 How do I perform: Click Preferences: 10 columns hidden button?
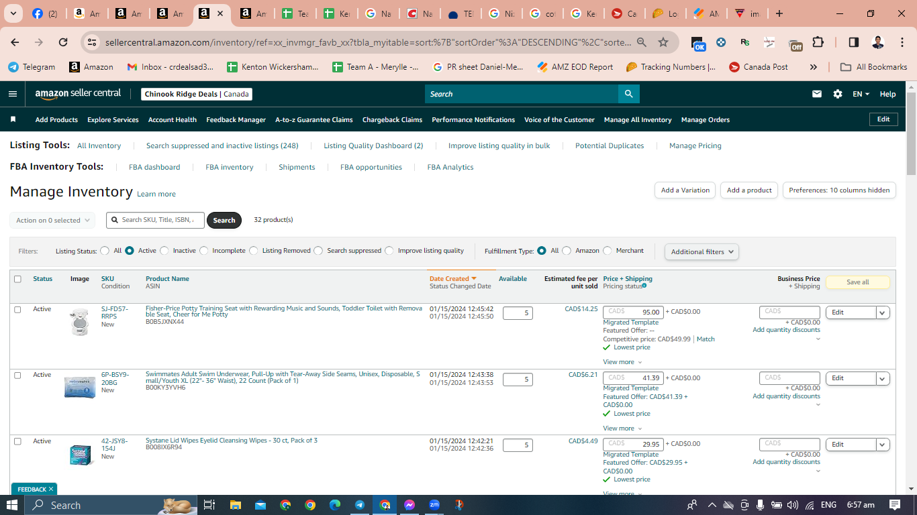(839, 190)
